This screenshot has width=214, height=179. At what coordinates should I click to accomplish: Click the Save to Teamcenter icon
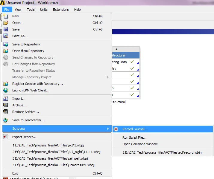(x=6, y=120)
